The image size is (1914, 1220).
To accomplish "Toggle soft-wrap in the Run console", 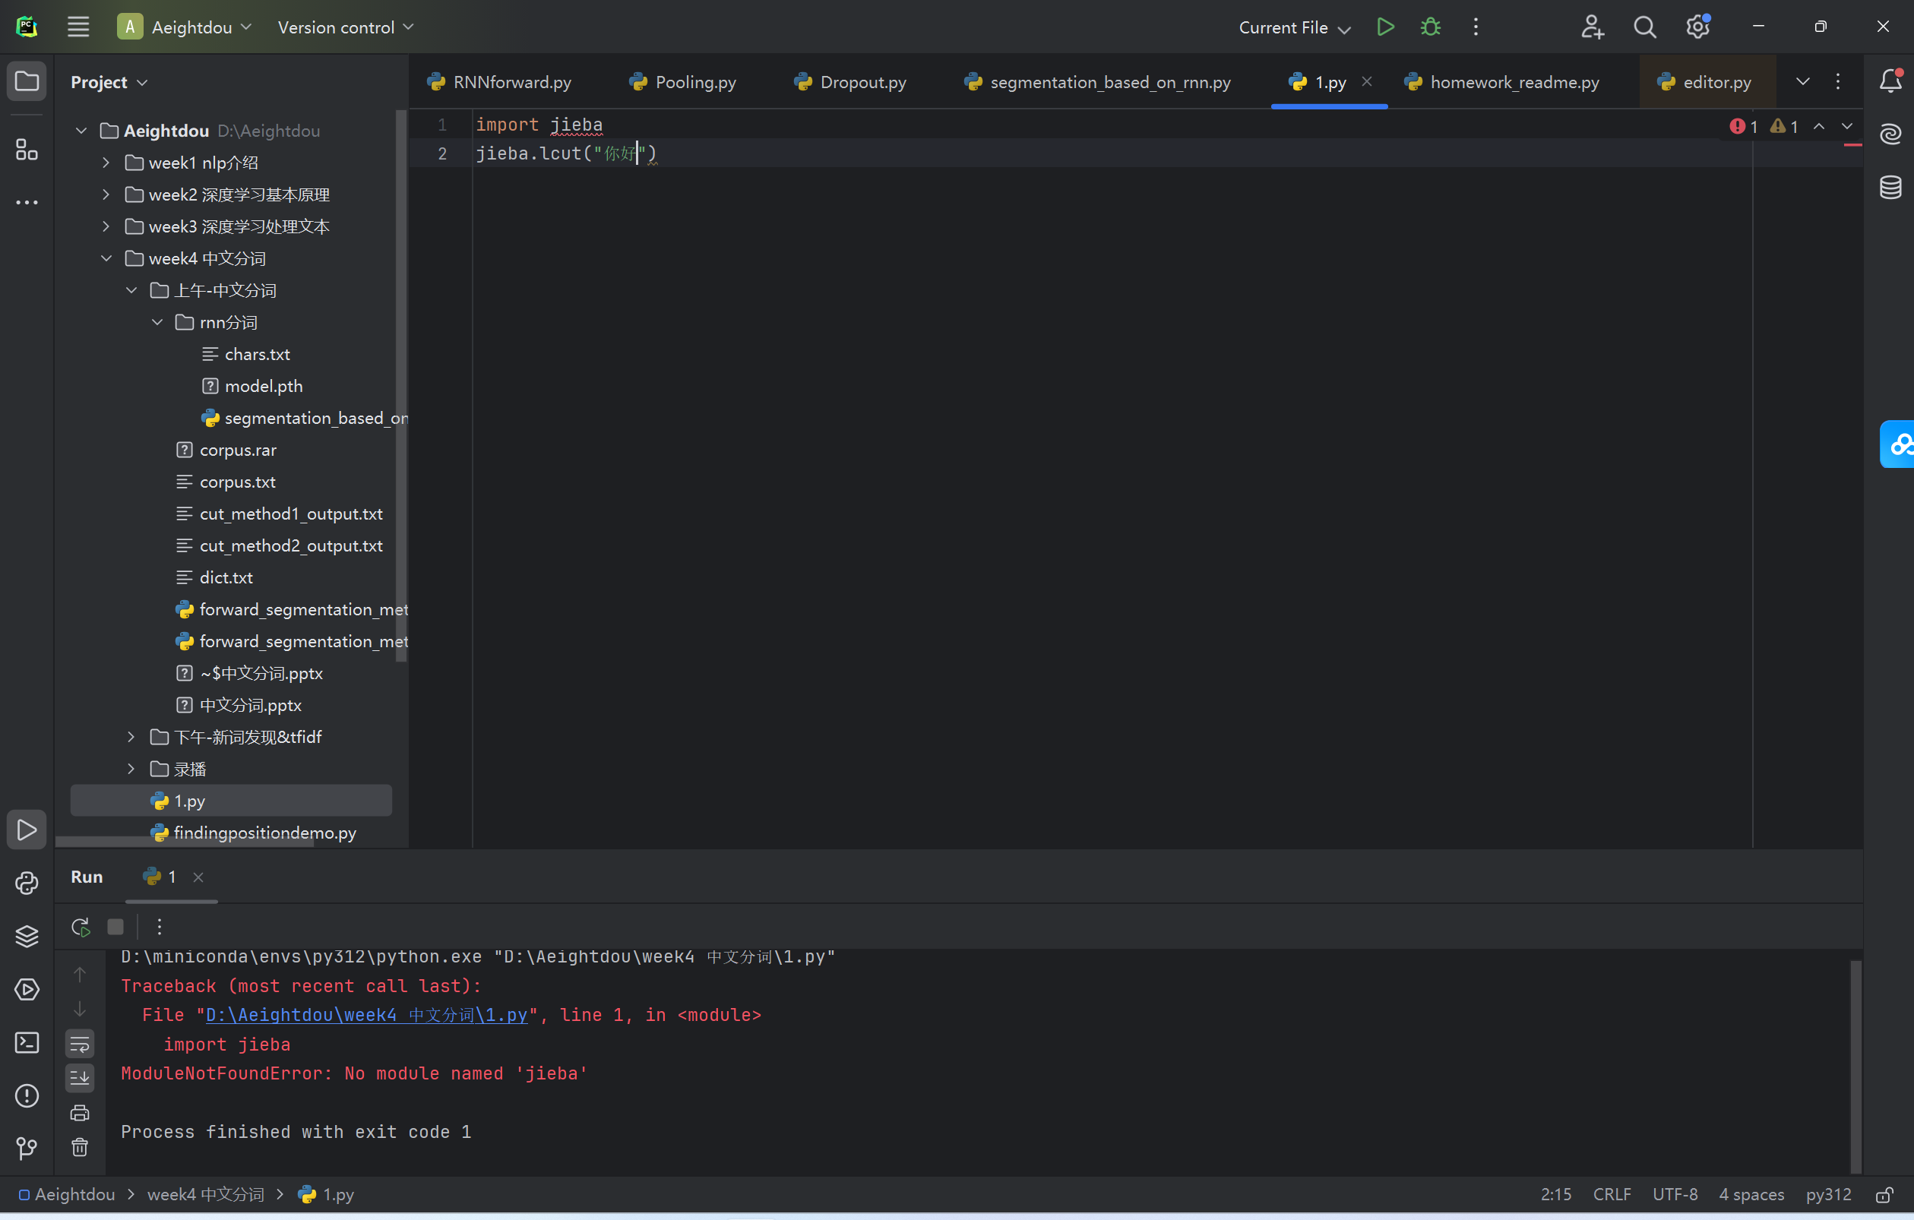I will tap(80, 1044).
